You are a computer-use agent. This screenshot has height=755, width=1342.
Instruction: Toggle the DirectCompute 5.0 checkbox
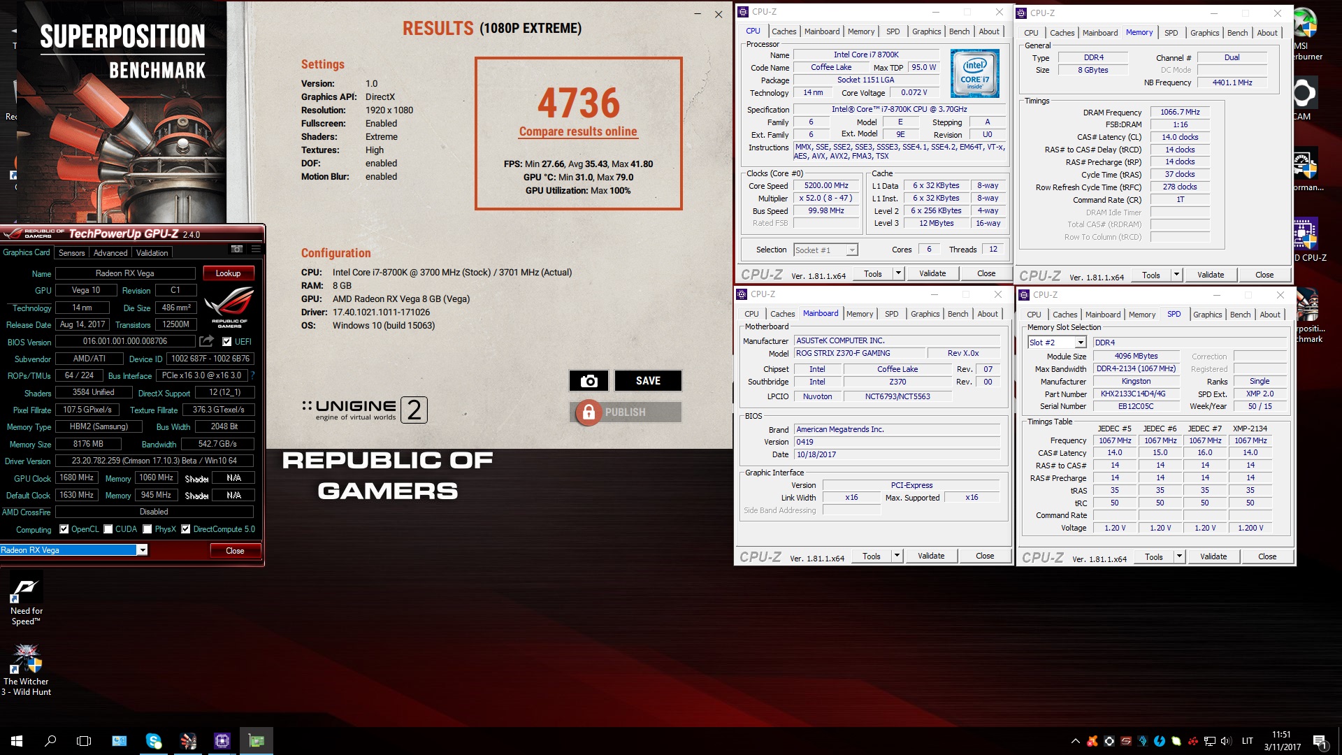pos(186,529)
